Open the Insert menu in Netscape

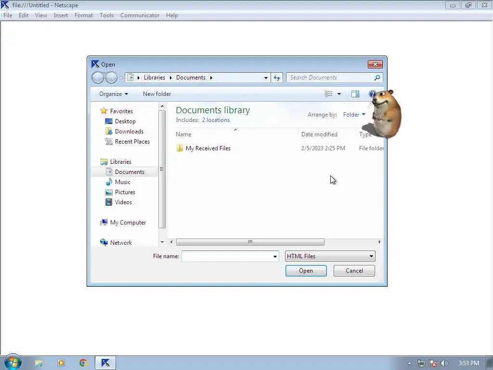[x=61, y=15]
